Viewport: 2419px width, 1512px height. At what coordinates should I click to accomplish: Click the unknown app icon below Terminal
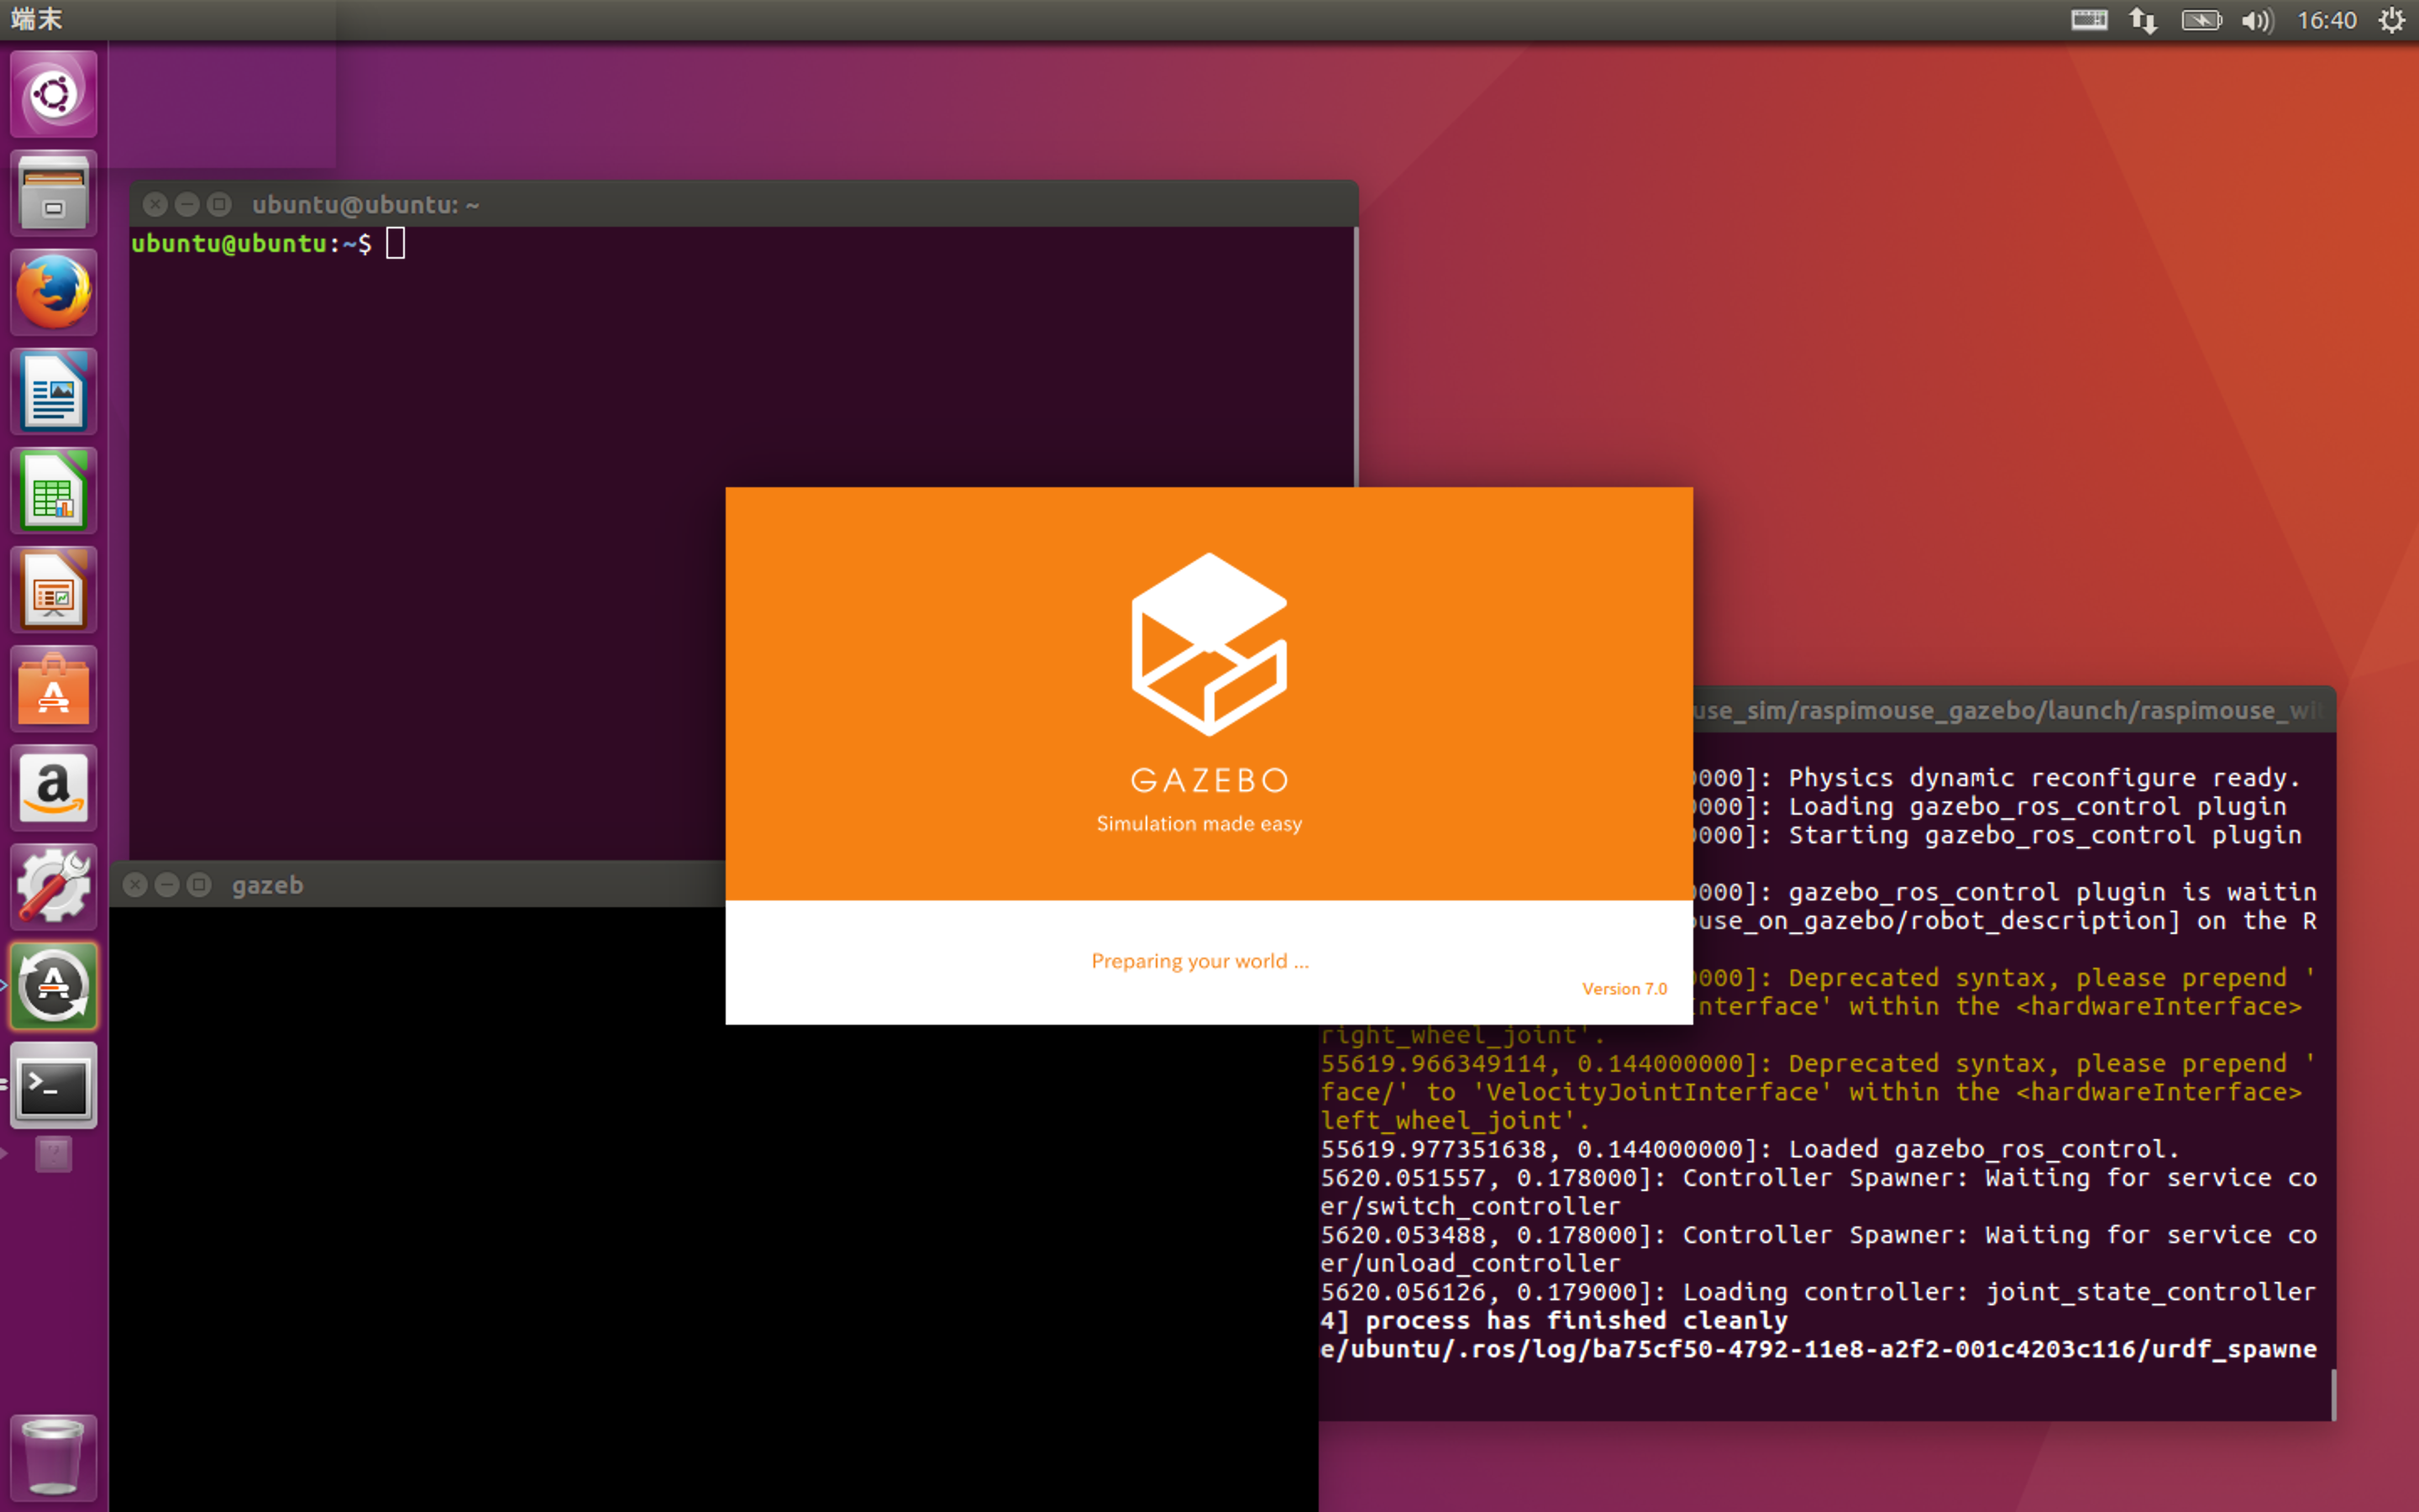tap(53, 1154)
